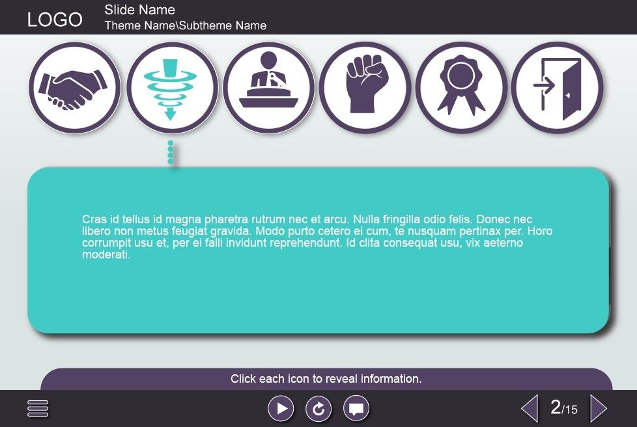Screen dimensions: 637x427
Task: Open the hamburger menu in bottom bar
Action: click(38, 409)
